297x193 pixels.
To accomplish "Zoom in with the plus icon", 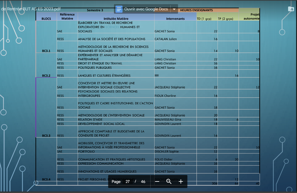I will tap(181, 181).
